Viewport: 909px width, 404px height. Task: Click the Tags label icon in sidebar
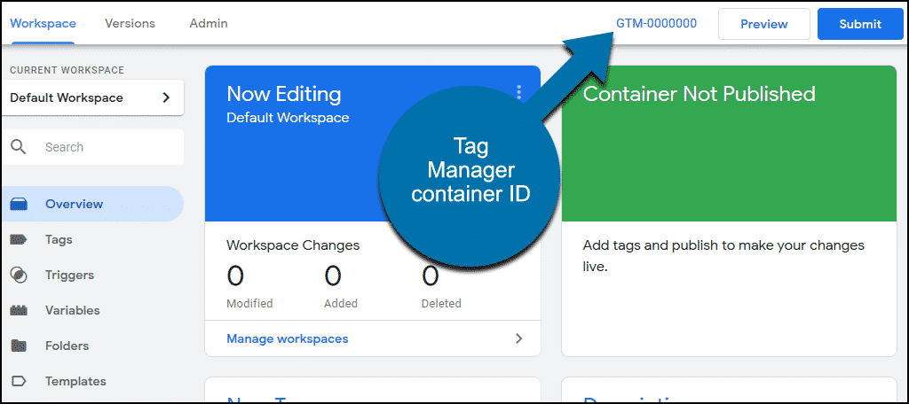tap(19, 239)
